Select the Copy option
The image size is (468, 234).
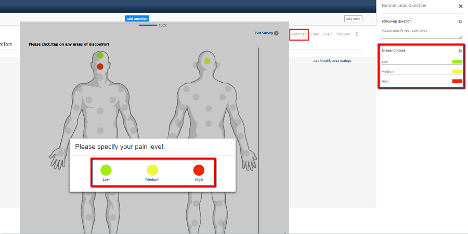(315, 34)
